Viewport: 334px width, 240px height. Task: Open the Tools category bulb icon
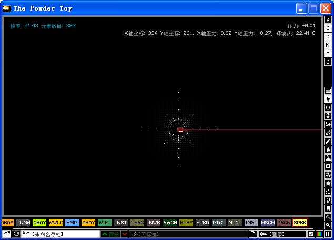point(328,200)
